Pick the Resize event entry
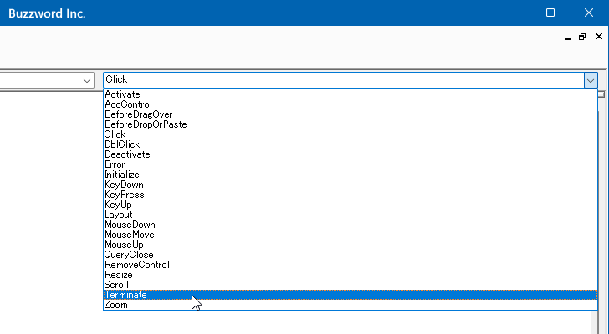This screenshot has height=334, width=609. 351,276
